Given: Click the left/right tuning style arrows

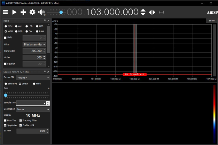Looking at the screenshot, I should (152, 12).
